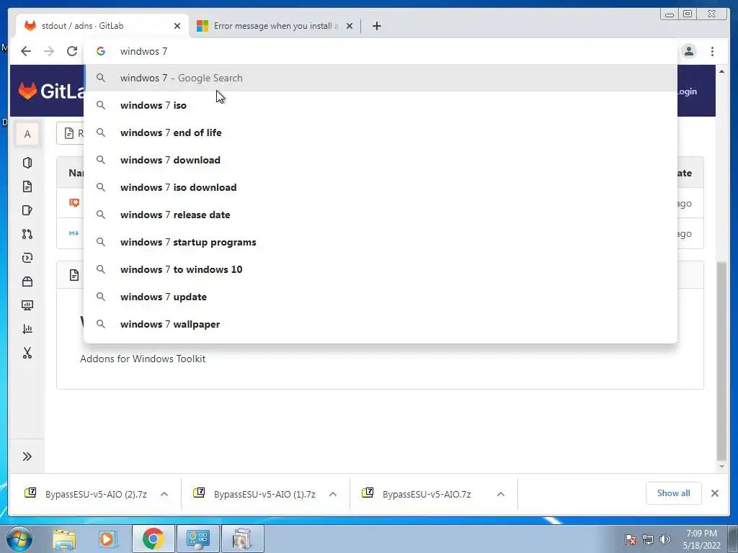Click Chrome icon in taskbar
The width and height of the screenshot is (738, 553).
pos(154,539)
